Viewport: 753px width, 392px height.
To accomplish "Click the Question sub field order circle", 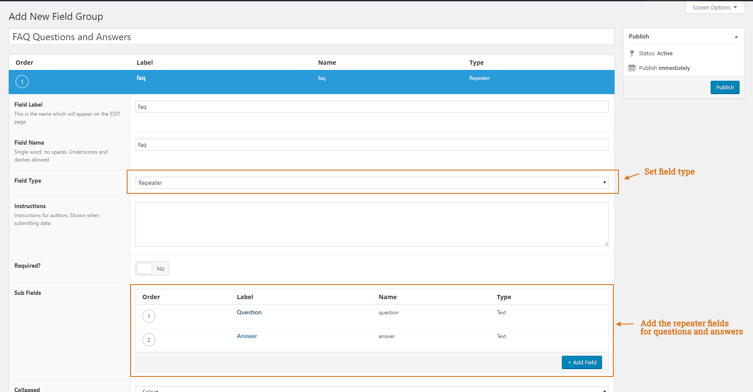I will 149,316.
